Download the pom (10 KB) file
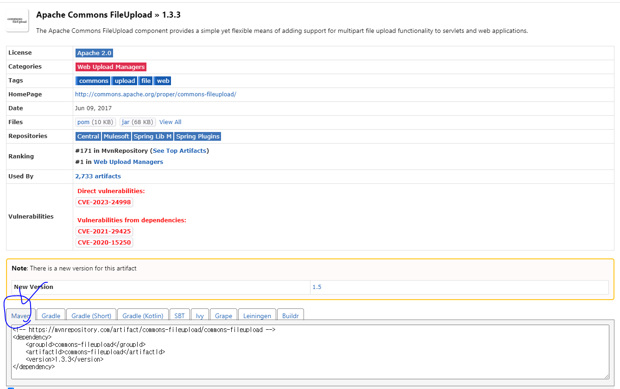 pos(95,122)
